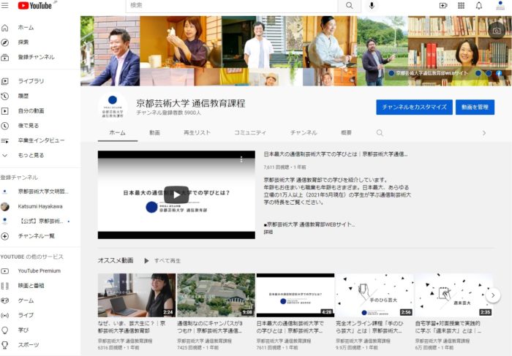The image size is (512, 356).
Task: Click the banner camera edit icon
Action: click(x=497, y=31)
